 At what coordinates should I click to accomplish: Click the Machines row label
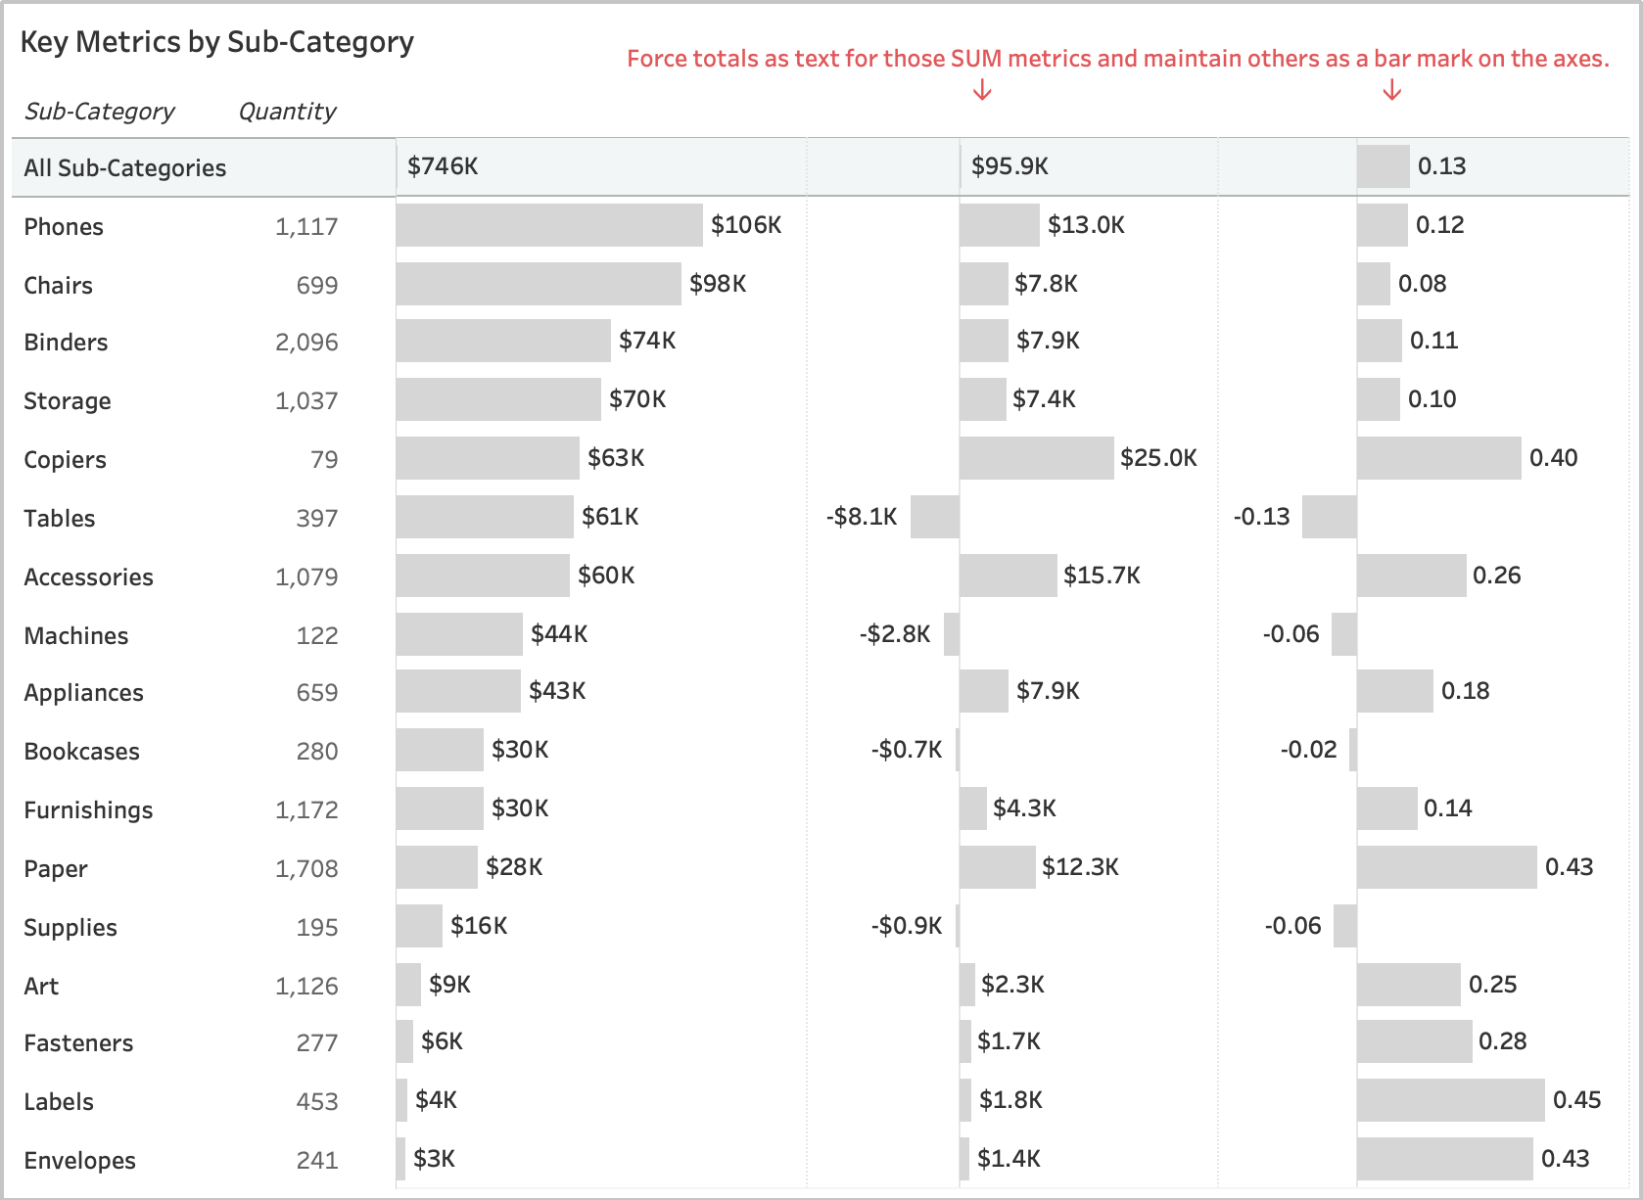pos(75,636)
